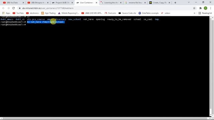
Task: Open the tab search dropdown
Action: click(189, 2)
